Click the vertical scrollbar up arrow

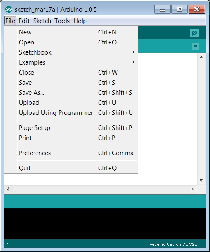201,57
